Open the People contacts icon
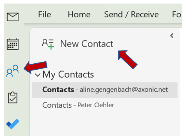The image size is (183, 138). [x=13, y=71]
